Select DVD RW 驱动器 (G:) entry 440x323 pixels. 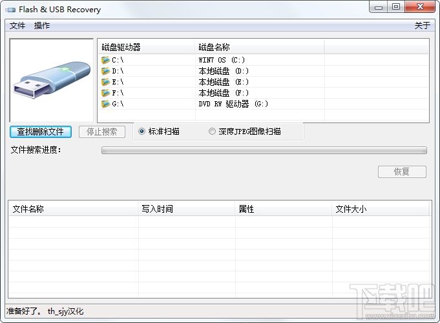pyautogui.click(x=233, y=104)
